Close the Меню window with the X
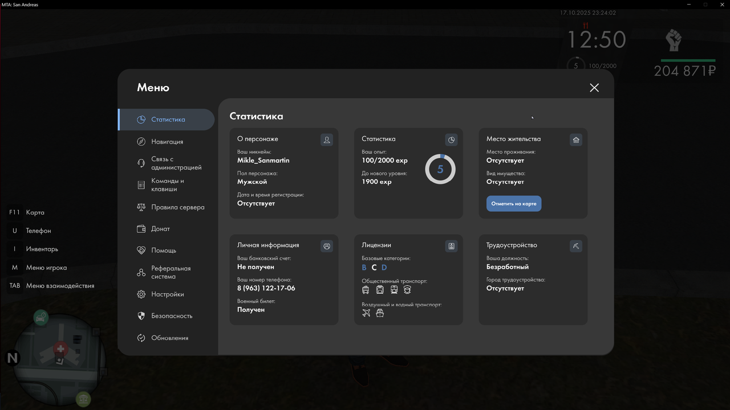Image resolution: width=730 pixels, height=410 pixels. 594,88
